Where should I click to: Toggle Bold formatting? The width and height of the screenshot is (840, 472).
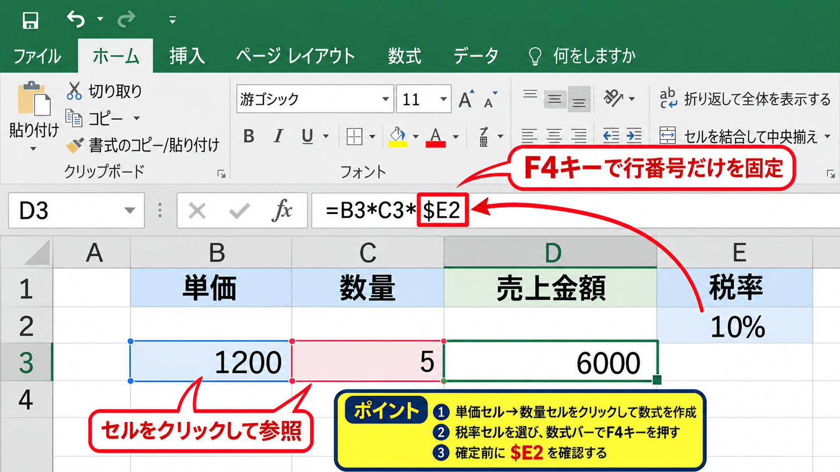(249, 136)
